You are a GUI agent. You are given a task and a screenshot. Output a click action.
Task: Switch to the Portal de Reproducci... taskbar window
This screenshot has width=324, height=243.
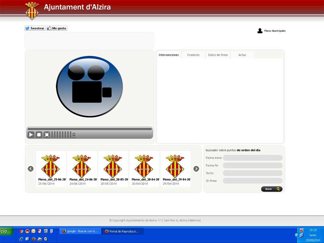tap(123, 231)
